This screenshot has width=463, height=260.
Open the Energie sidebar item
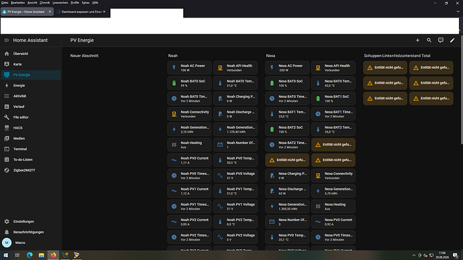pyautogui.click(x=31, y=86)
